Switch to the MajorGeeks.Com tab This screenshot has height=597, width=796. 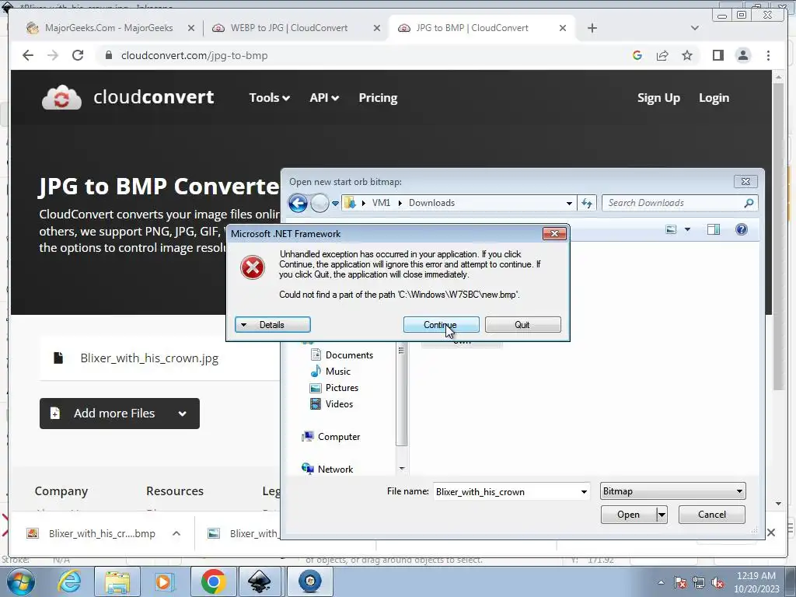coord(109,28)
